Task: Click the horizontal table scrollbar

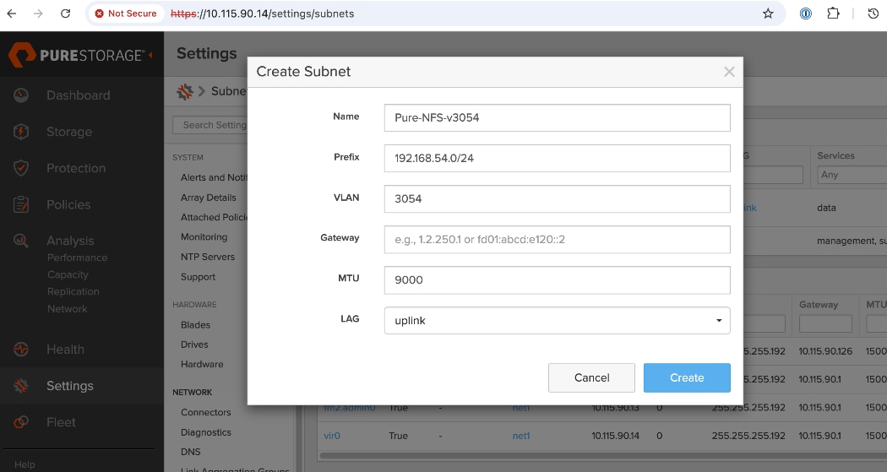Action: 603,455
